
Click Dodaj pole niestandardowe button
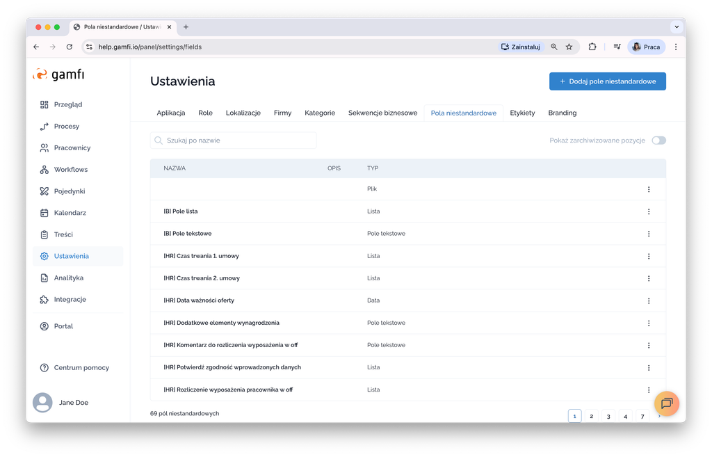607,81
